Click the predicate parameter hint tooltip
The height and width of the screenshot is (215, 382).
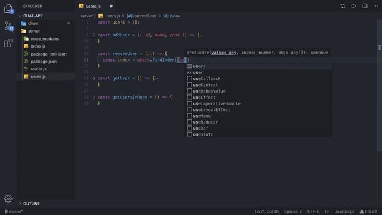(257, 53)
